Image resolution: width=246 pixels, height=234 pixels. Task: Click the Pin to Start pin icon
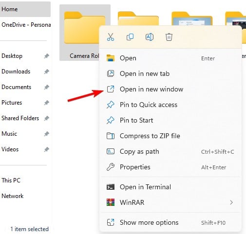(x=111, y=120)
